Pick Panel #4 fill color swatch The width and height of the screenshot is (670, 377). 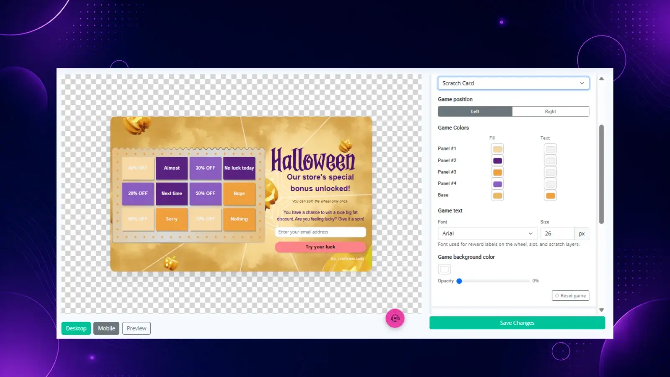click(497, 184)
